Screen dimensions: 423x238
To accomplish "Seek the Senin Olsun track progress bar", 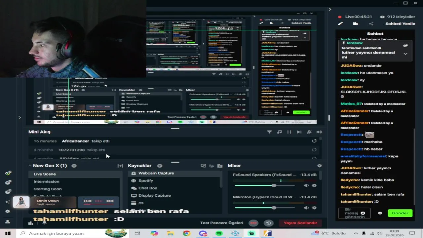I will 98,204.
